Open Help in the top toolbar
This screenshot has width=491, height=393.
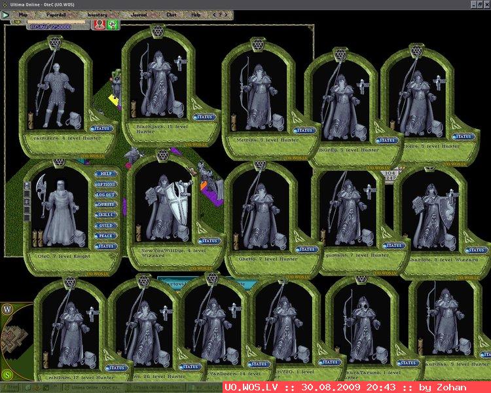click(x=196, y=14)
